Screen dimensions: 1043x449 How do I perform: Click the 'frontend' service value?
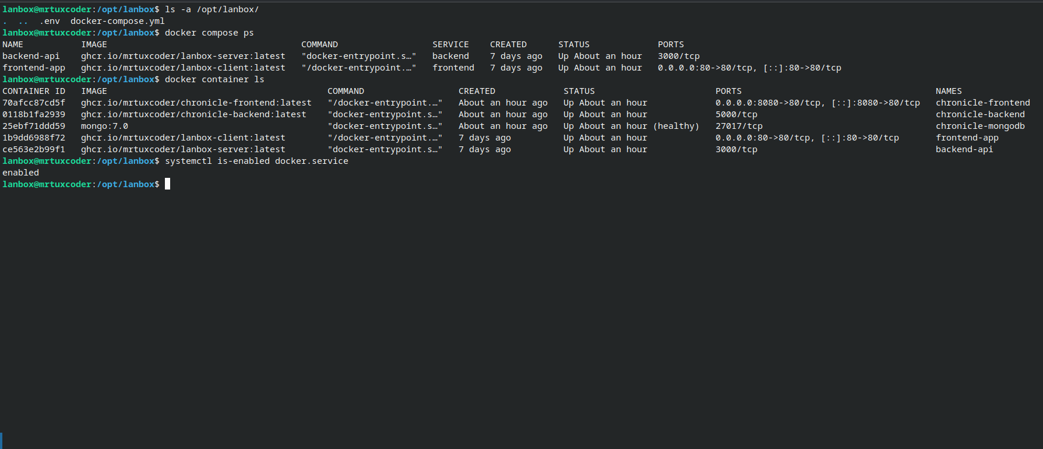453,68
